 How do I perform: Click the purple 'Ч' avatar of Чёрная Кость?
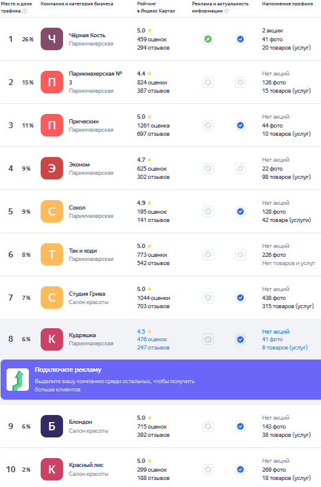click(x=52, y=39)
